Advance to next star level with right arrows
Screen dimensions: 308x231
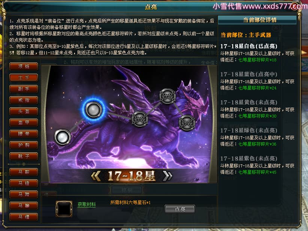pyautogui.click(x=167, y=176)
